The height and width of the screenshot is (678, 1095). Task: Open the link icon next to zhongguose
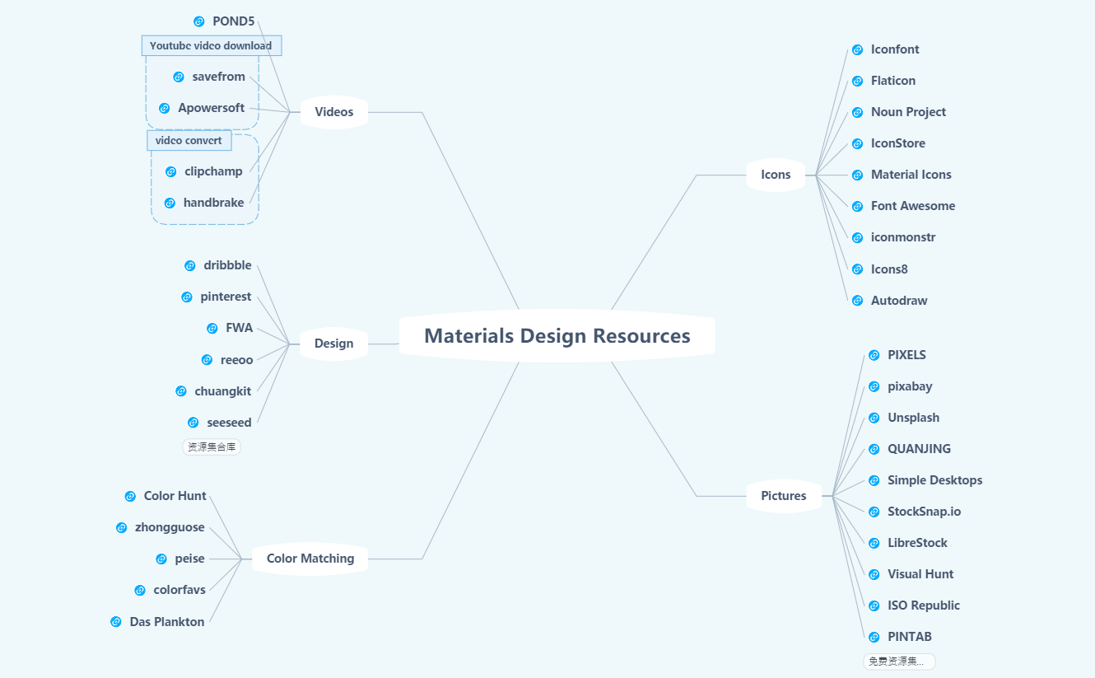(122, 527)
